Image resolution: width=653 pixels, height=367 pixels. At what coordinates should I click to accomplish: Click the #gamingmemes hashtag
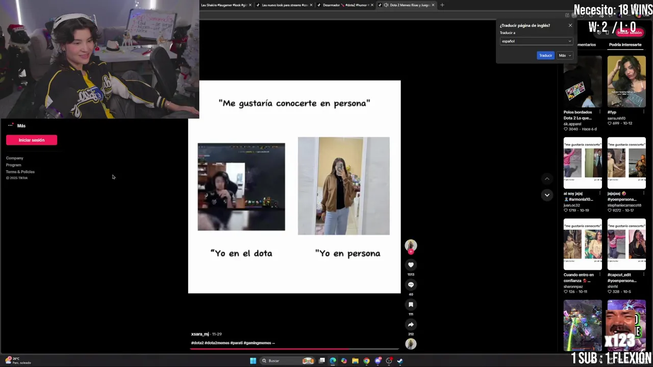pyautogui.click(x=258, y=343)
